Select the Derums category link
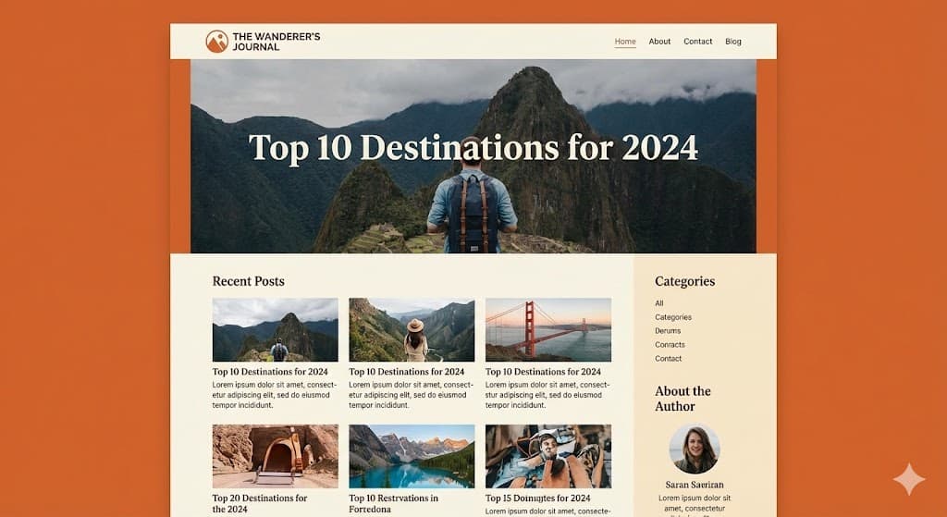The image size is (947, 517). (668, 331)
